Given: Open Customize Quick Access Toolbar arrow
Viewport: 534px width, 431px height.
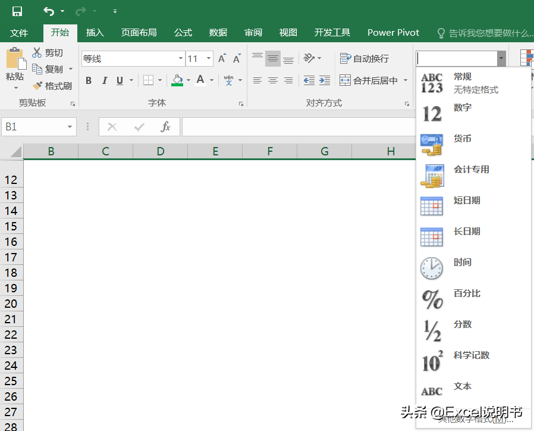Looking at the screenshot, I should (x=115, y=11).
